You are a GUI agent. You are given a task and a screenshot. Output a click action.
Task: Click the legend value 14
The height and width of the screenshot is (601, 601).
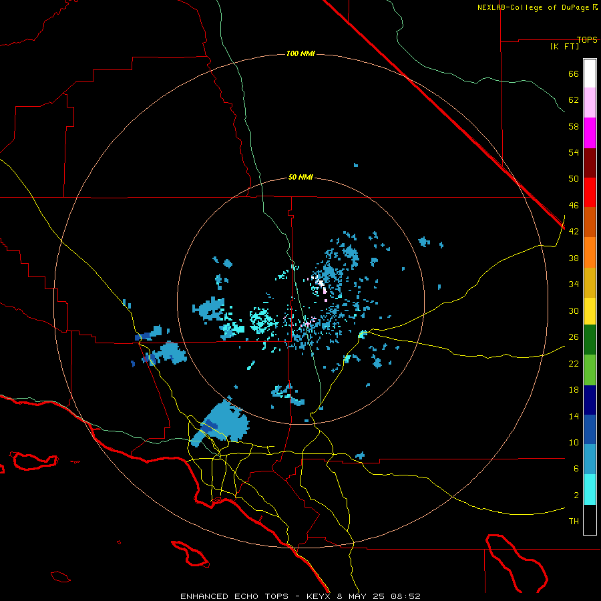(x=574, y=416)
